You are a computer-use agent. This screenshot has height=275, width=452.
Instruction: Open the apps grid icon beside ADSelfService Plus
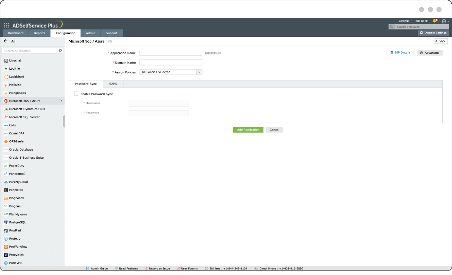[x=6, y=25]
